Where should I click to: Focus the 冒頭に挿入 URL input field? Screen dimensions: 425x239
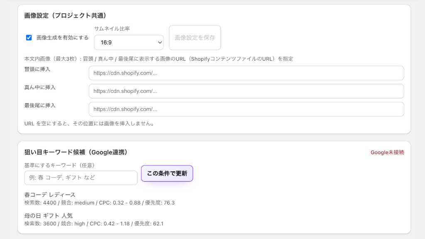(246, 73)
